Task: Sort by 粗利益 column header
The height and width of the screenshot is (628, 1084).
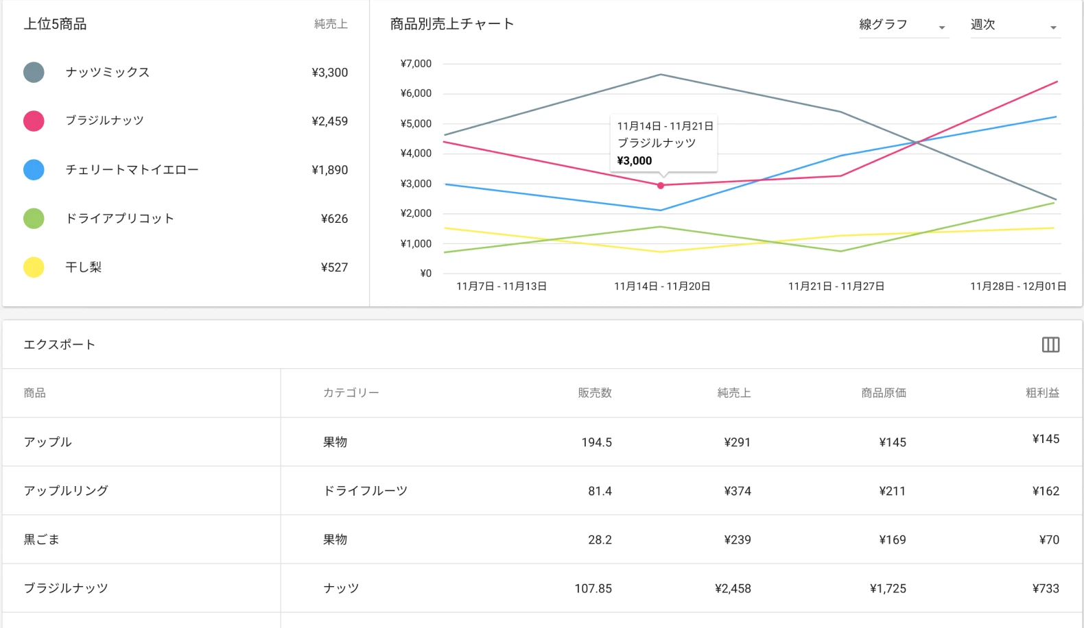Action: 1042,393
